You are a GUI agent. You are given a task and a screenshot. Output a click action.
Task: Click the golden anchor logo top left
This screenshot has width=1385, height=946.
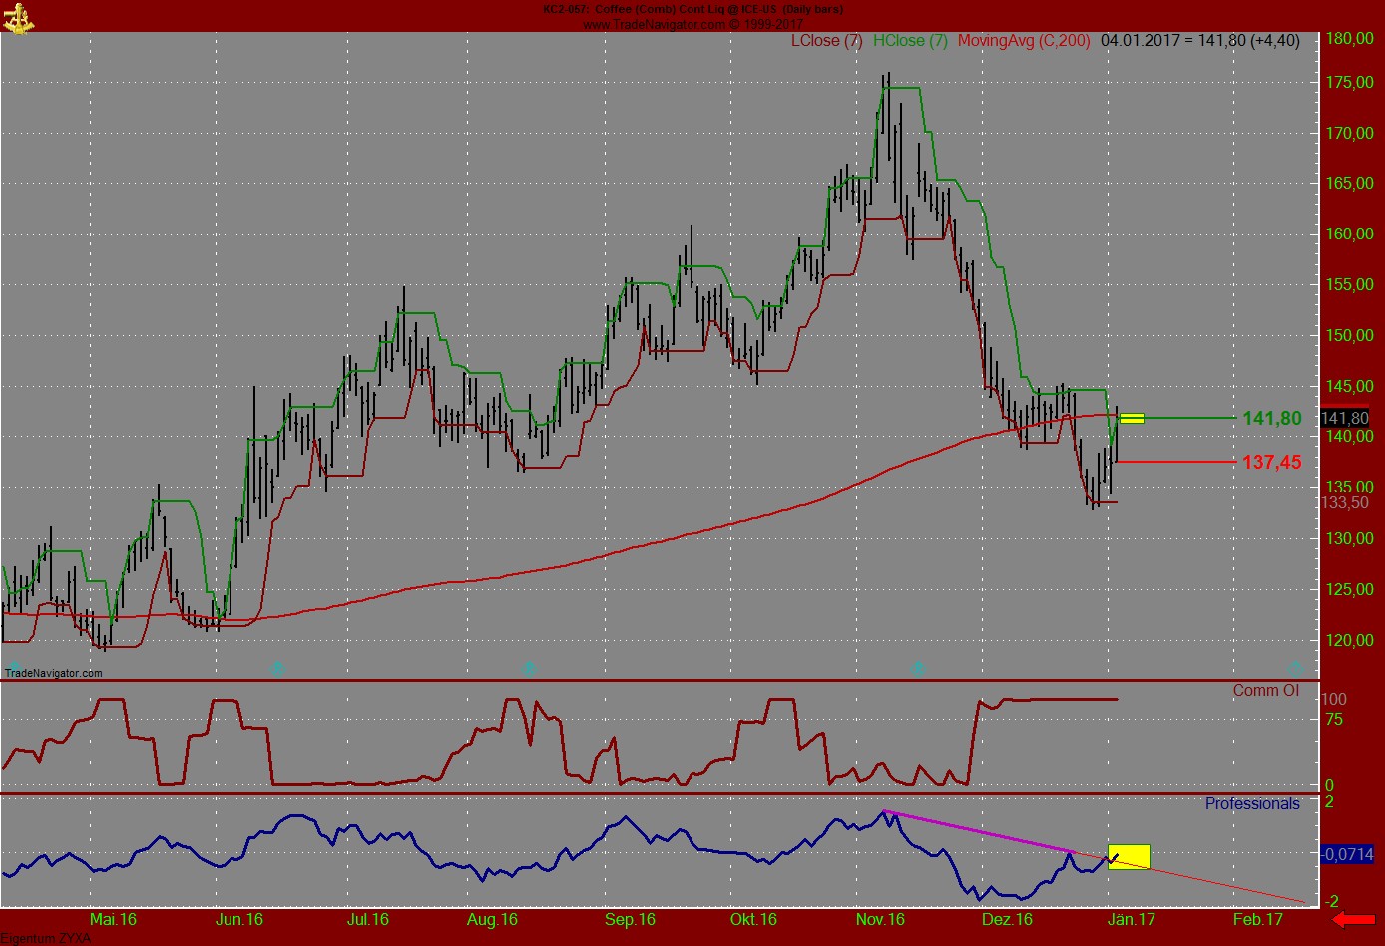20,18
